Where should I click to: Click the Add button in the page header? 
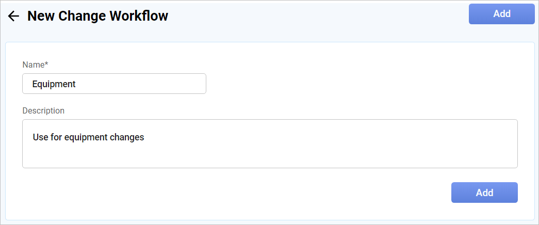click(501, 14)
